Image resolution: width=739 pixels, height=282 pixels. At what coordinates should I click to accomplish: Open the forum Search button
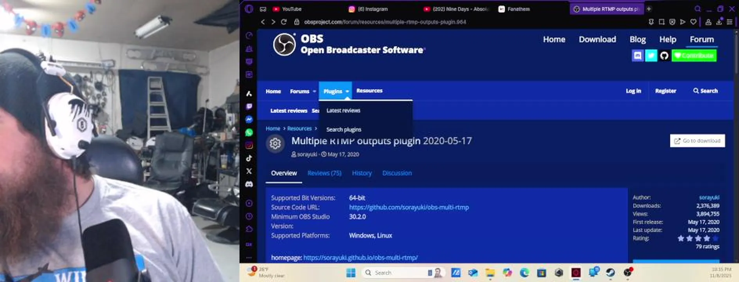[x=705, y=91]
